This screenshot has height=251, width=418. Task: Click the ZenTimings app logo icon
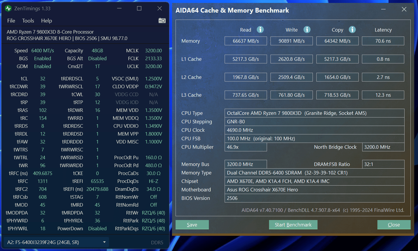(8, 8)
